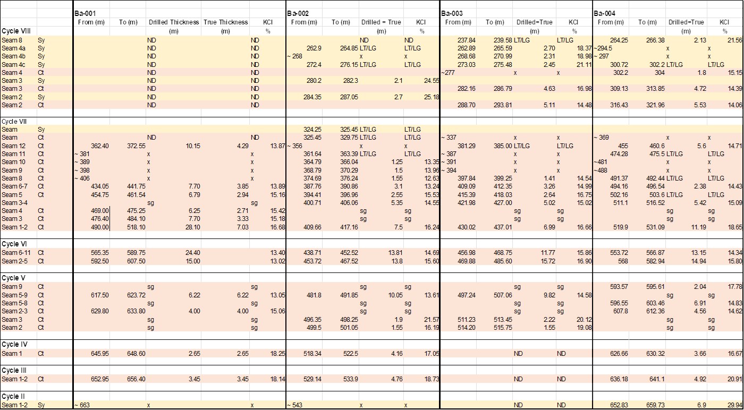Click the Ba-003 borehole header cell
Image resolution: width=744 pixels, height=410 pixels.
pos(452,13)
